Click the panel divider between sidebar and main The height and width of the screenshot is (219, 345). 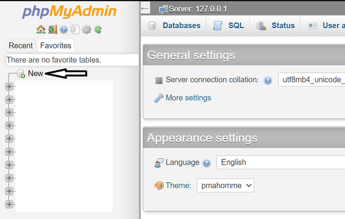coord(140,110)
